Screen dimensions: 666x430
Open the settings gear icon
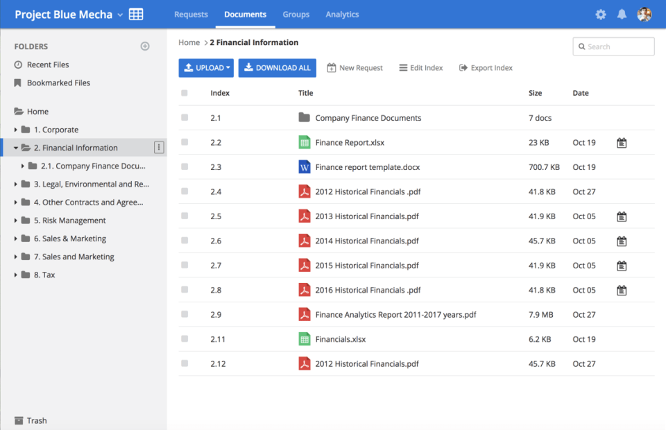click(601, 15)
